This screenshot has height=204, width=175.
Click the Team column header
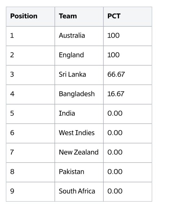tap(79, 17)
